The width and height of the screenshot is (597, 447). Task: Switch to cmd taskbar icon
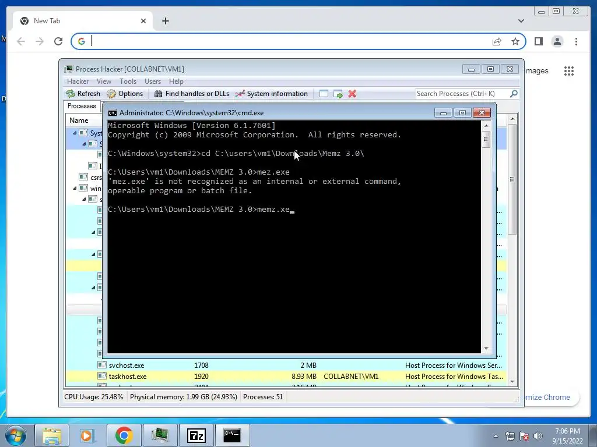point(232,435)
